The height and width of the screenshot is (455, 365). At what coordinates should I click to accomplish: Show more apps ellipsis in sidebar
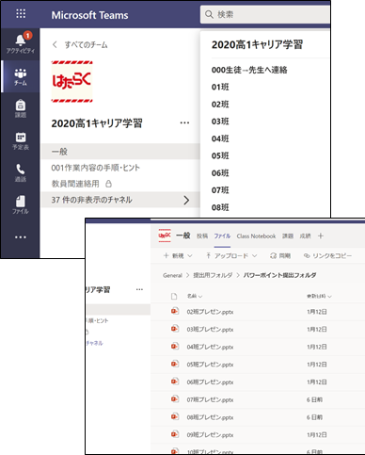(x=21, y=237)
